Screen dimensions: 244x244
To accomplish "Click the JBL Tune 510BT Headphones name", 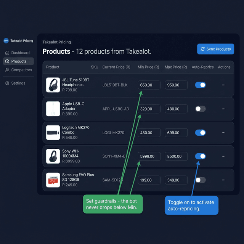I will [76, 82].
